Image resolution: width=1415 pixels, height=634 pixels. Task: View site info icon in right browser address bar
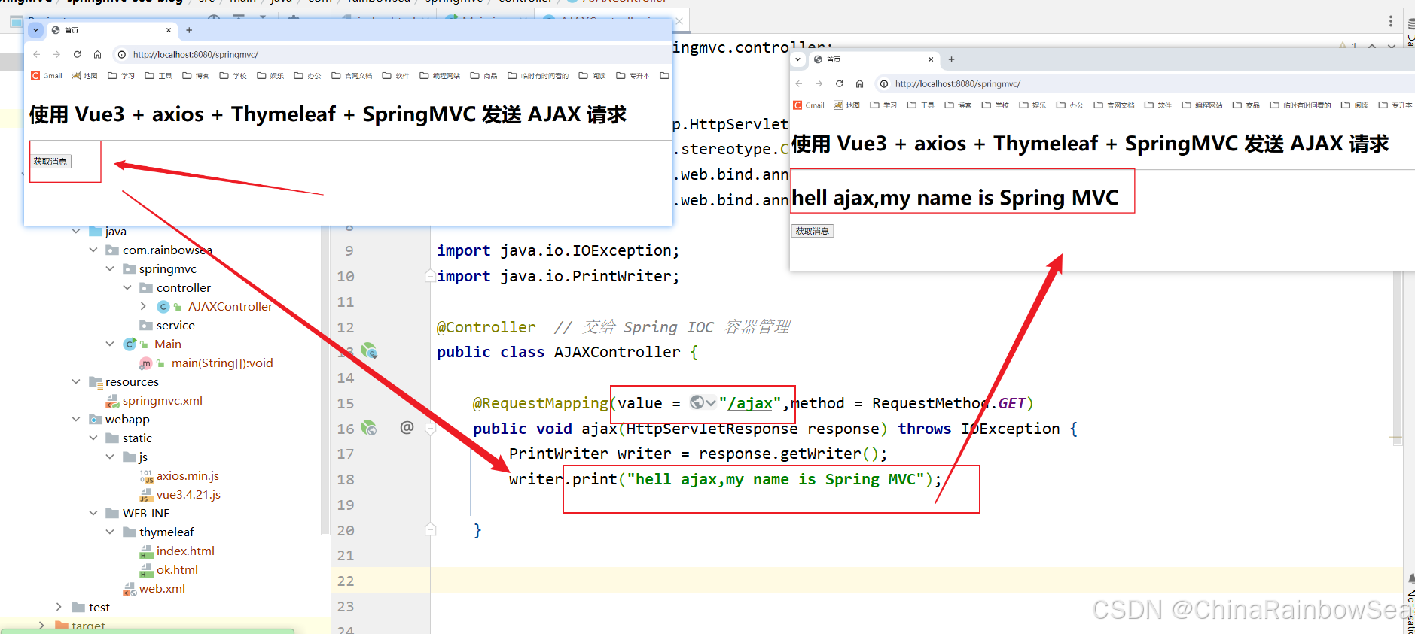tap(884, 83)
